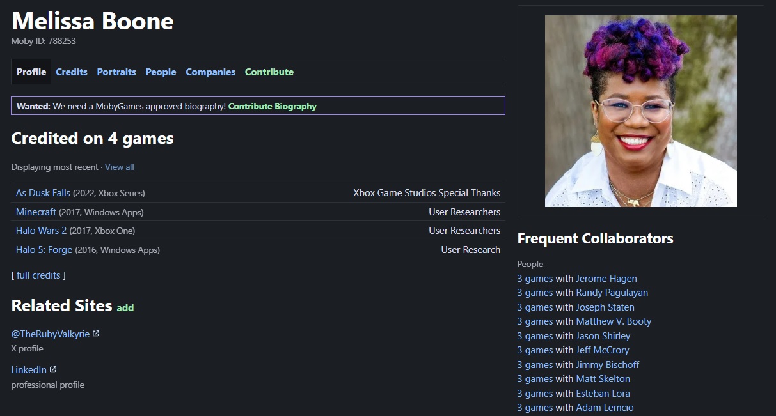Open external link icon next to @TheRubyValkyrie
Viewport: 776px width, 416px height.
pos(96,334)
